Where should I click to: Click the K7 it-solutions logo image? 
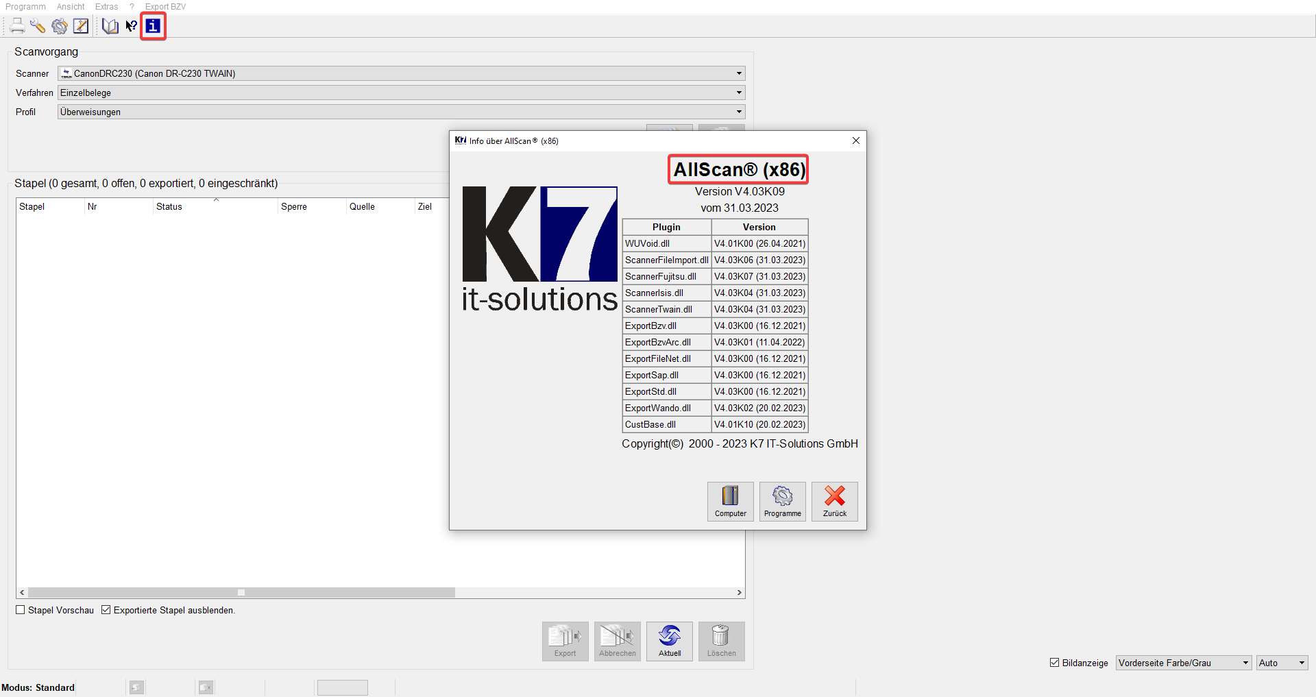point(539,249)
